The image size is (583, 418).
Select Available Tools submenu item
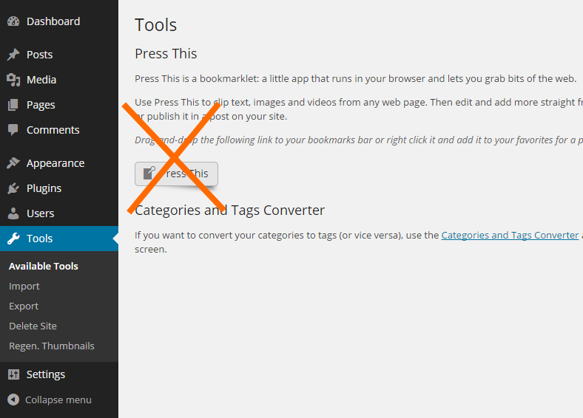tap(44, 266)
